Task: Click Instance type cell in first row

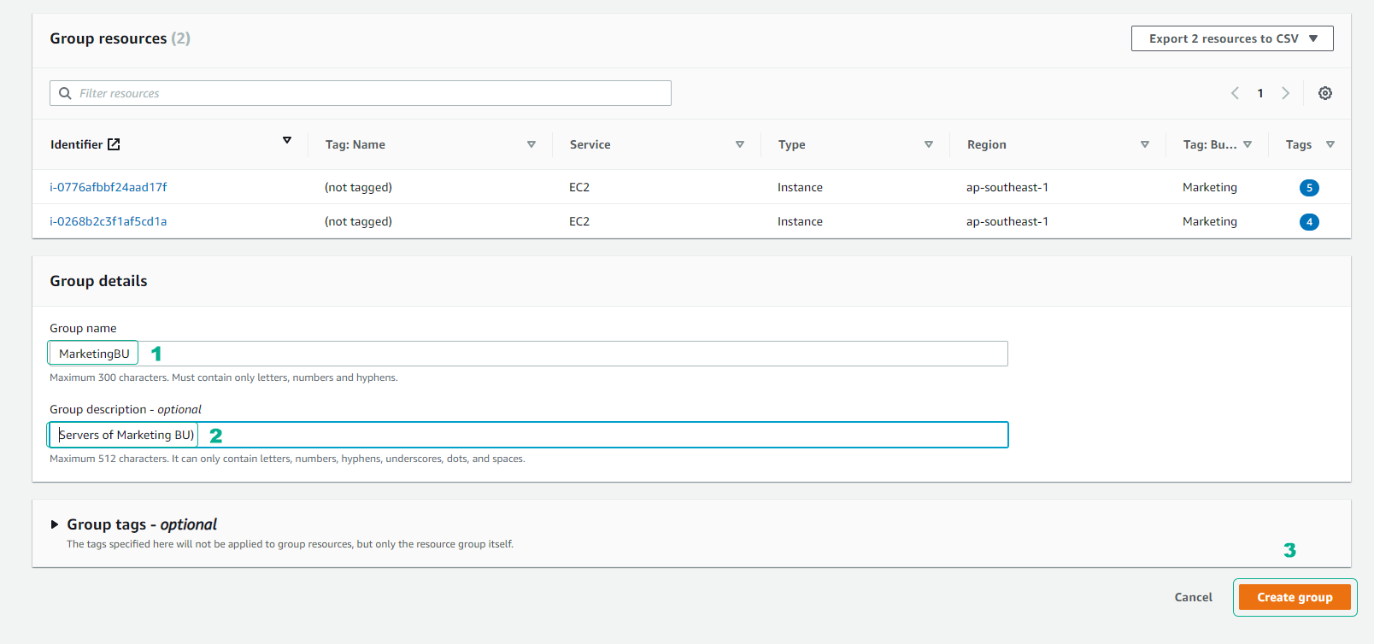Action: [800, 187]
